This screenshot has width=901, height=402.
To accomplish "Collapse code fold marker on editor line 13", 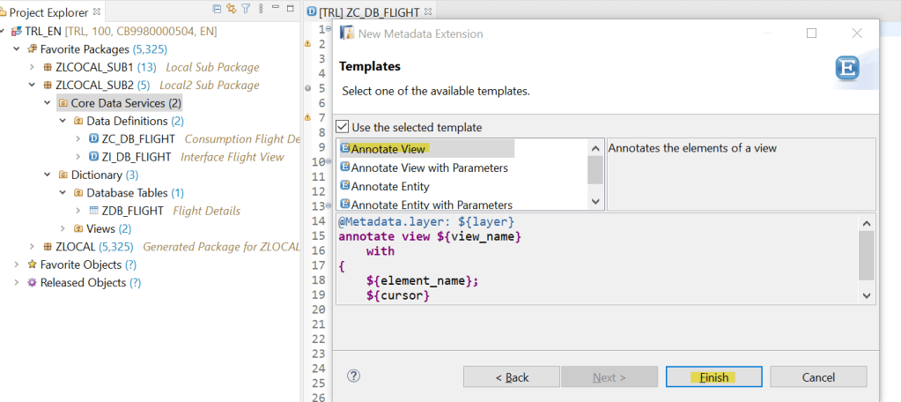I will [329, 206].
